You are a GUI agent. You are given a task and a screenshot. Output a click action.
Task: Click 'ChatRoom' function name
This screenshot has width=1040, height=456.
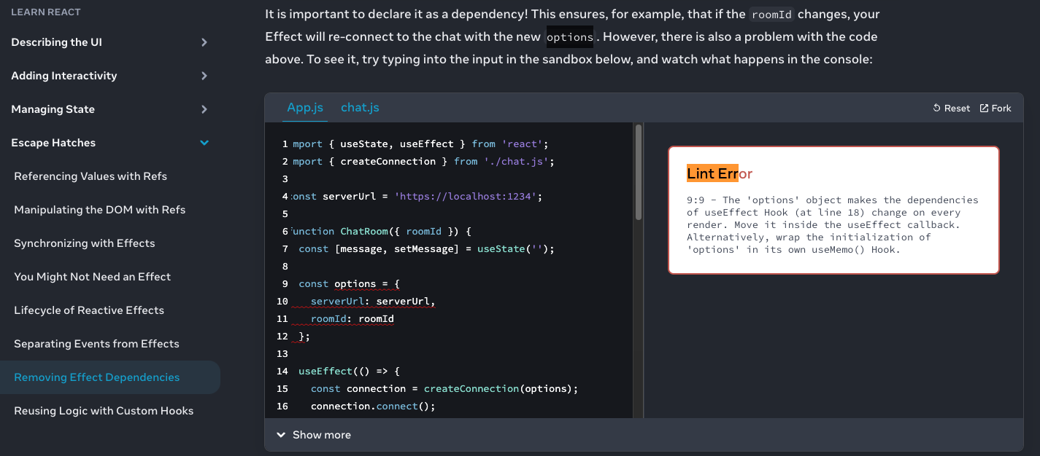click(x=364, y=232)
